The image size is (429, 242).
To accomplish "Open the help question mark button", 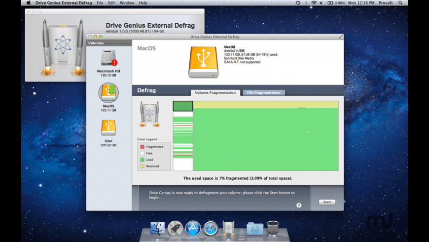I will tap(299, 205).
